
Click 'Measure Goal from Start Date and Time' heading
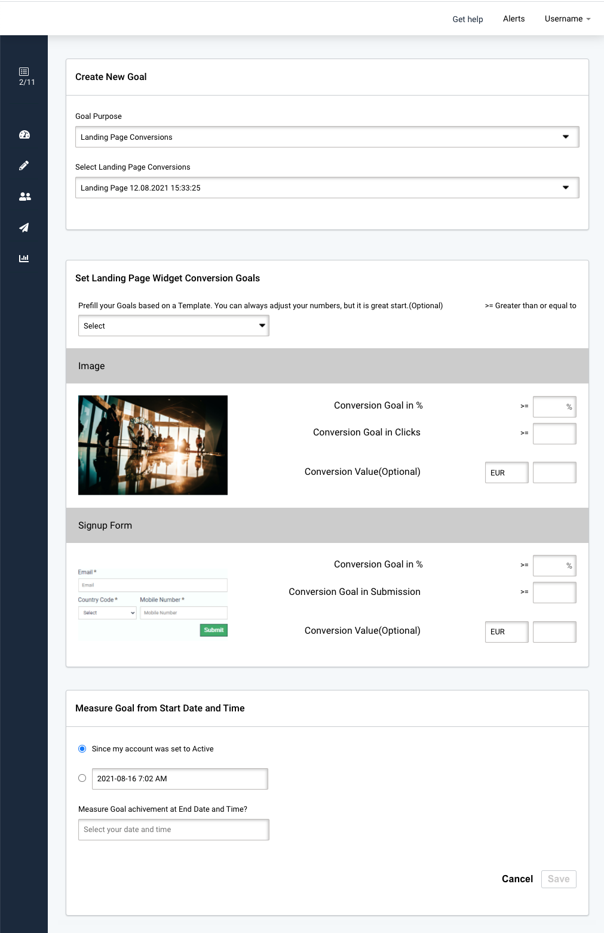point(160,708)
